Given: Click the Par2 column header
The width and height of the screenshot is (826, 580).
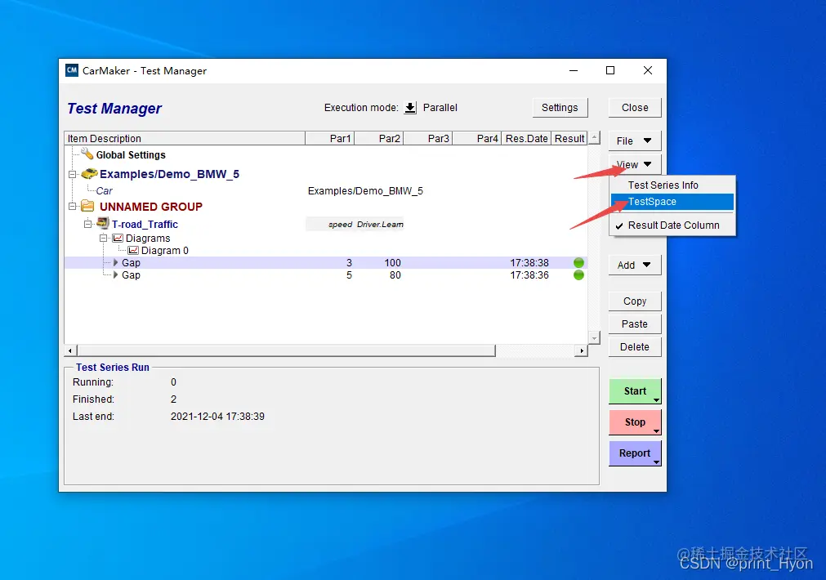Looking at the screenshot, I should pyautogui.click(x=379, y=138).
